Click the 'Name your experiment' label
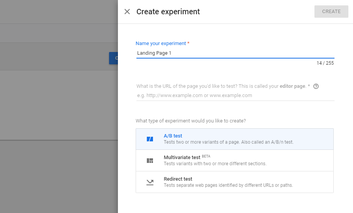 pos(161,44)
